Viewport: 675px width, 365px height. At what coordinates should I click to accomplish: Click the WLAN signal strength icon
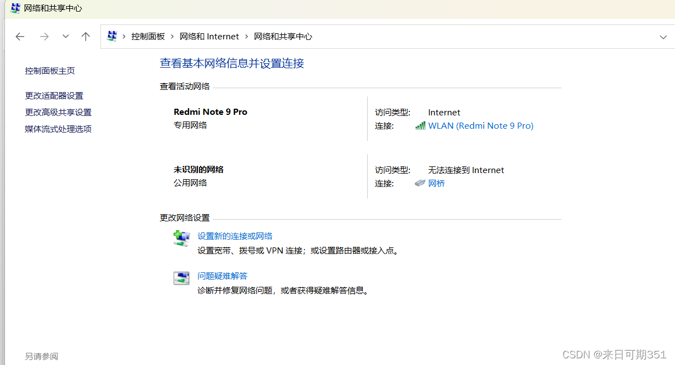pyautogui.click(x=420, y=125)
